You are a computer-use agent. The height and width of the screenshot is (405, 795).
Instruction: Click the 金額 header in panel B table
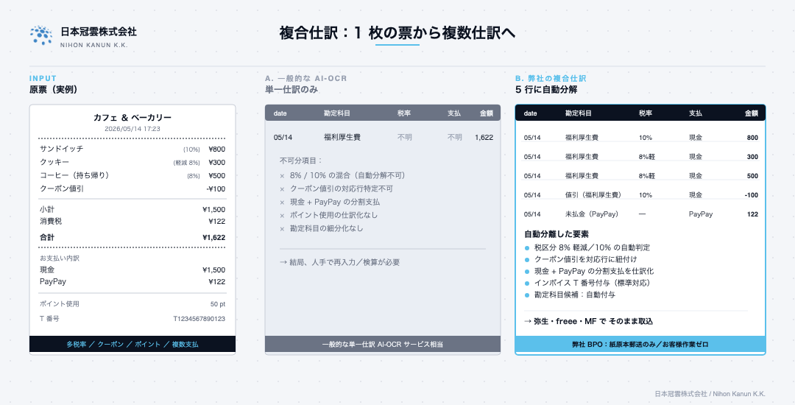pos(752,113)
